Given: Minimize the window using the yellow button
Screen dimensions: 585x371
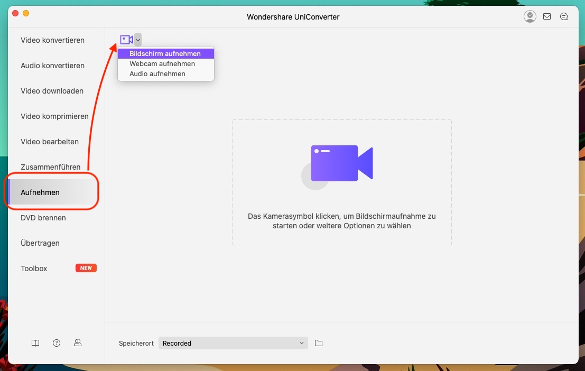Looking at the screenshot, I should pos(26,13).
